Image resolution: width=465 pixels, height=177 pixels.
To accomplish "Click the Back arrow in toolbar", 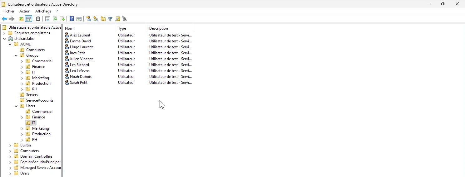I will [4, 19].
